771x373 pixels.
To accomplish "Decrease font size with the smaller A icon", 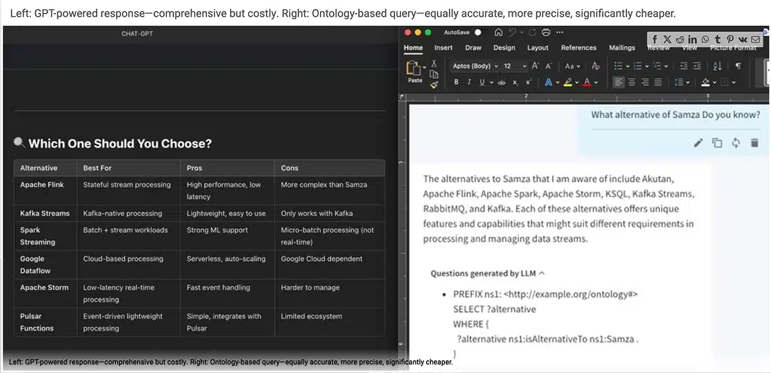I will click(549, 65).
